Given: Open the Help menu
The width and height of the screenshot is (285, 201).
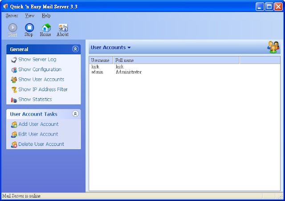Looking at the screenshot, I should pyautogui.click(x=46, y=16).
